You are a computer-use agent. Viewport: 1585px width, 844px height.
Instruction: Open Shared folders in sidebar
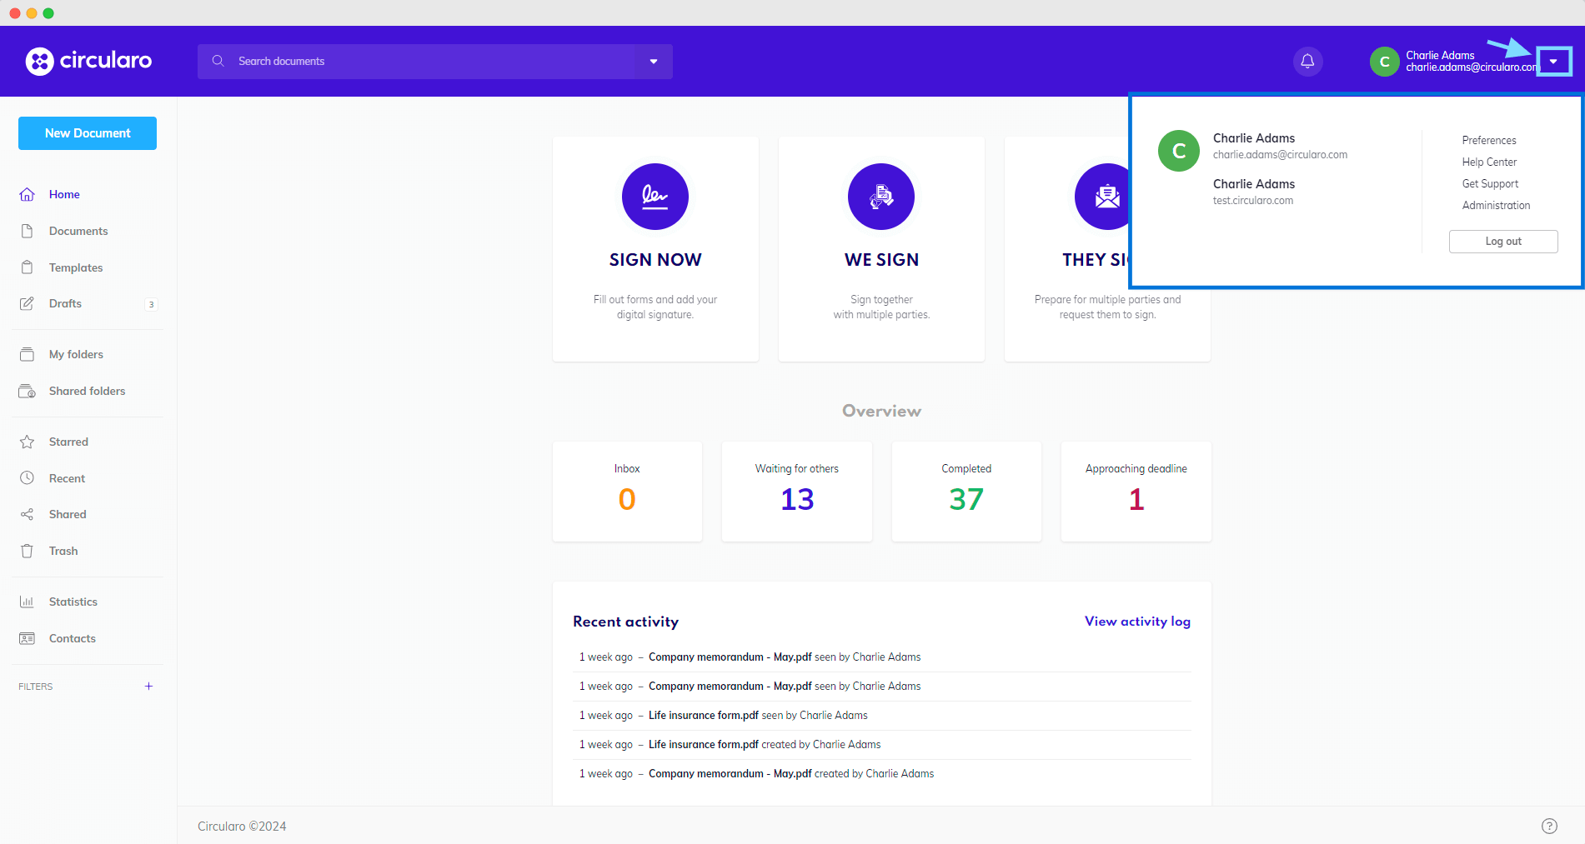[87, 391]
